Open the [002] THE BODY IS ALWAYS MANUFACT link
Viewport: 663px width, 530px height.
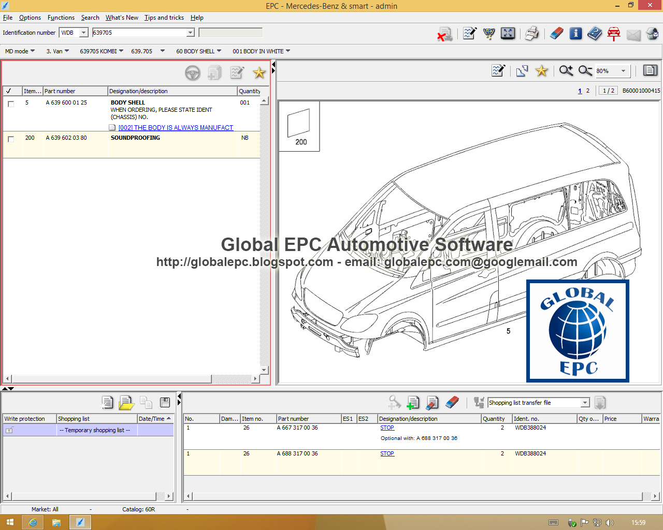point(176,127)
